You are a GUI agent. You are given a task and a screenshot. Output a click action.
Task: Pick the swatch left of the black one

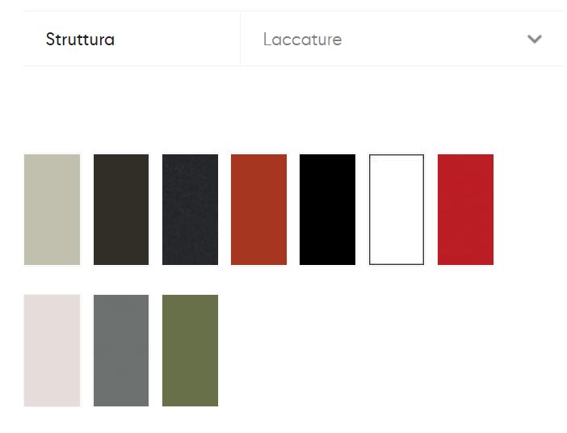259,209
